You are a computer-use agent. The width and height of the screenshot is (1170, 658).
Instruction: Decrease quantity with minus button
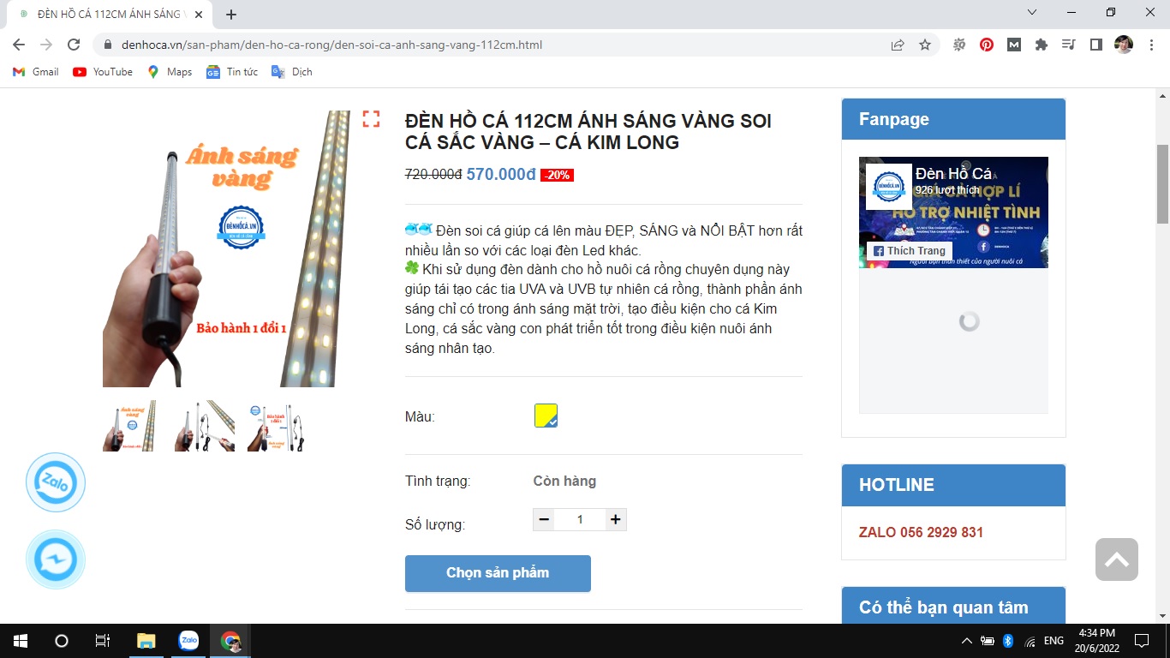coord(544,519)
